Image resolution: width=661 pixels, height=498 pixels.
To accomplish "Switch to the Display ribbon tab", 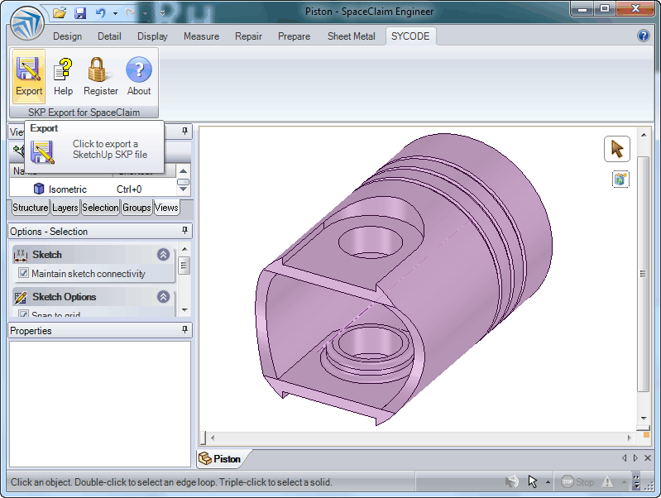I will click(152, 36).
